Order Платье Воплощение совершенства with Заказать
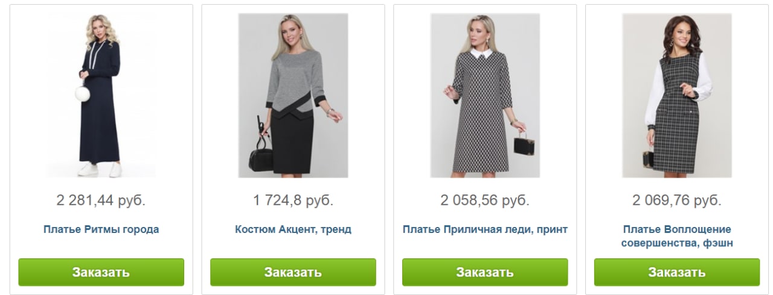Image resolution: width=773 pixels, height=295 pixels. click(677, 272)
